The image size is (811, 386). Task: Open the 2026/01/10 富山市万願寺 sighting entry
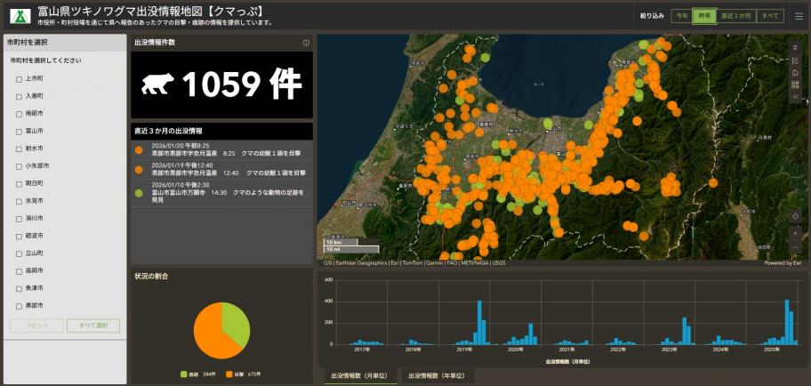pyautogui.click(x=221, y=192)
